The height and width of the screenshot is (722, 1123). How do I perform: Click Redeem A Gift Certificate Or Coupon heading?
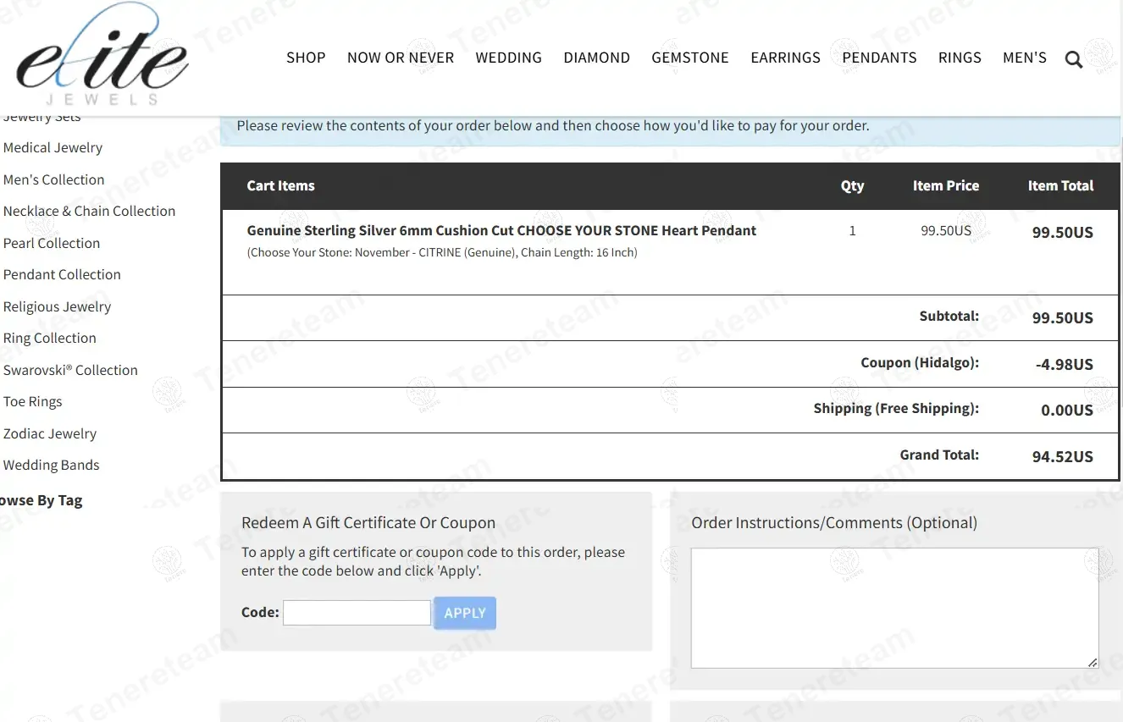(x=368, y=522)
